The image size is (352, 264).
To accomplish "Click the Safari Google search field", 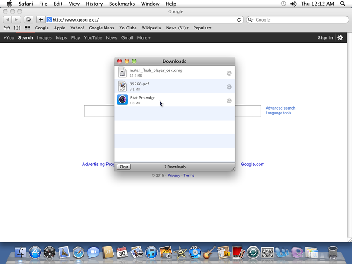I will tap(298, 20).
